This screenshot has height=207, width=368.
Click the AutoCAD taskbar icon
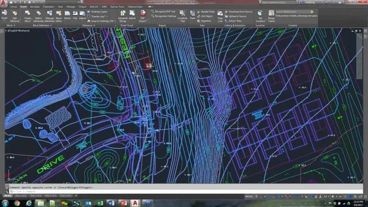135,203
